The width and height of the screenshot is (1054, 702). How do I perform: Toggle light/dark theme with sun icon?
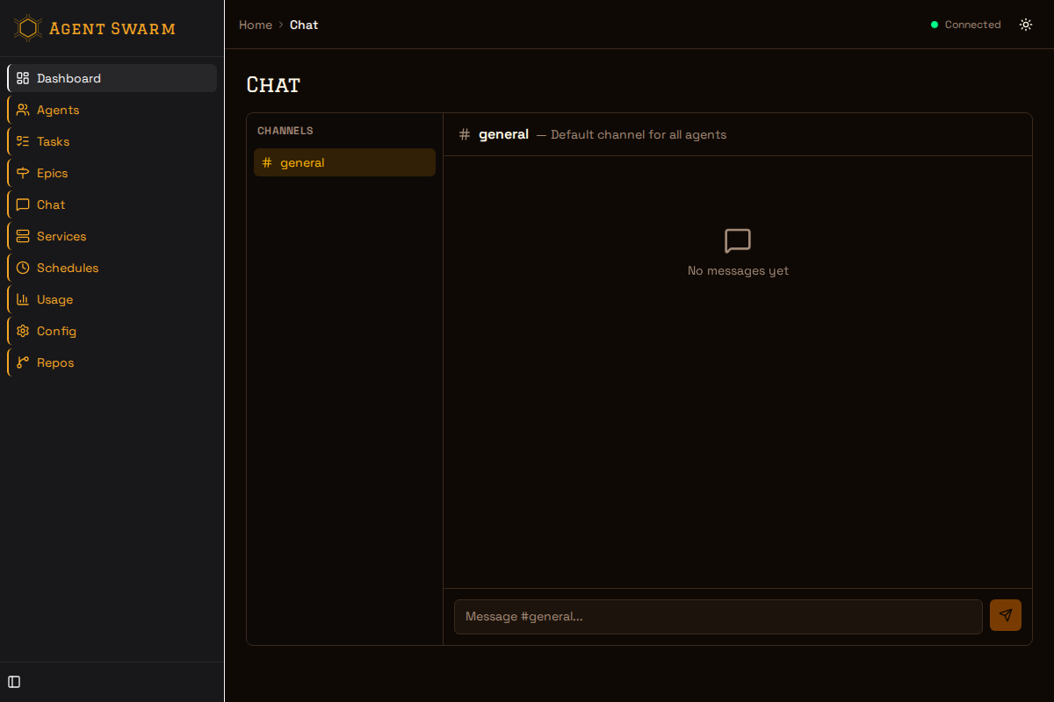click(x=1026, y=25)
